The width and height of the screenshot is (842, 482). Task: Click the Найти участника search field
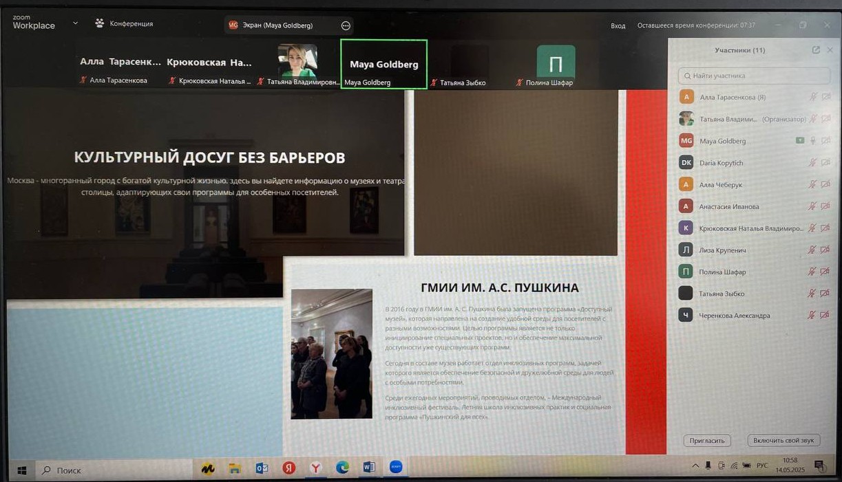(x=754, y=76)
